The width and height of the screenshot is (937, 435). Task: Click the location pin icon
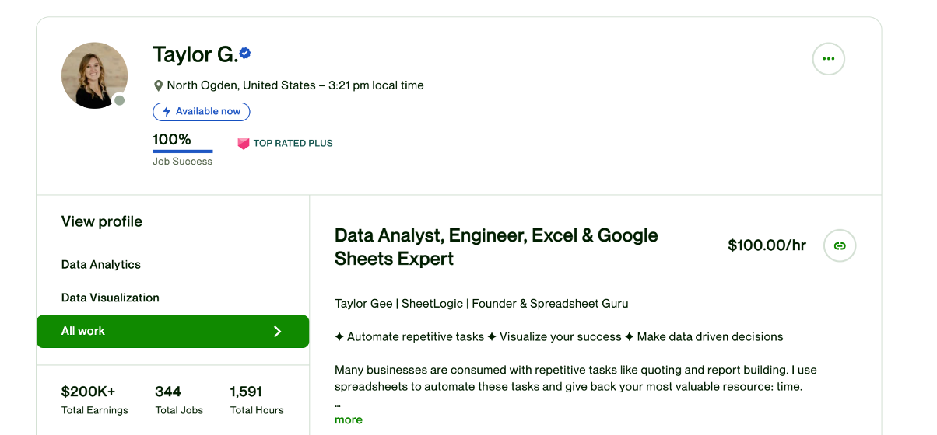159,85
